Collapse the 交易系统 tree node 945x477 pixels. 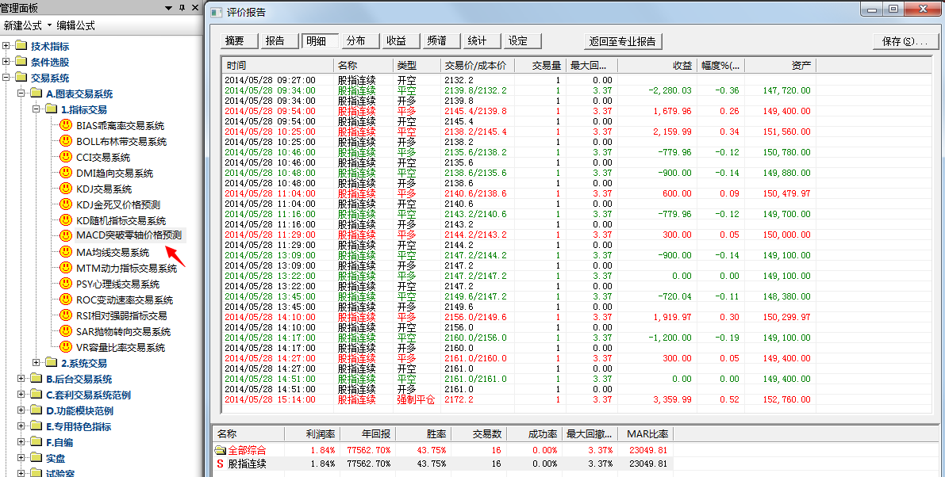click(x=6, y=78)
